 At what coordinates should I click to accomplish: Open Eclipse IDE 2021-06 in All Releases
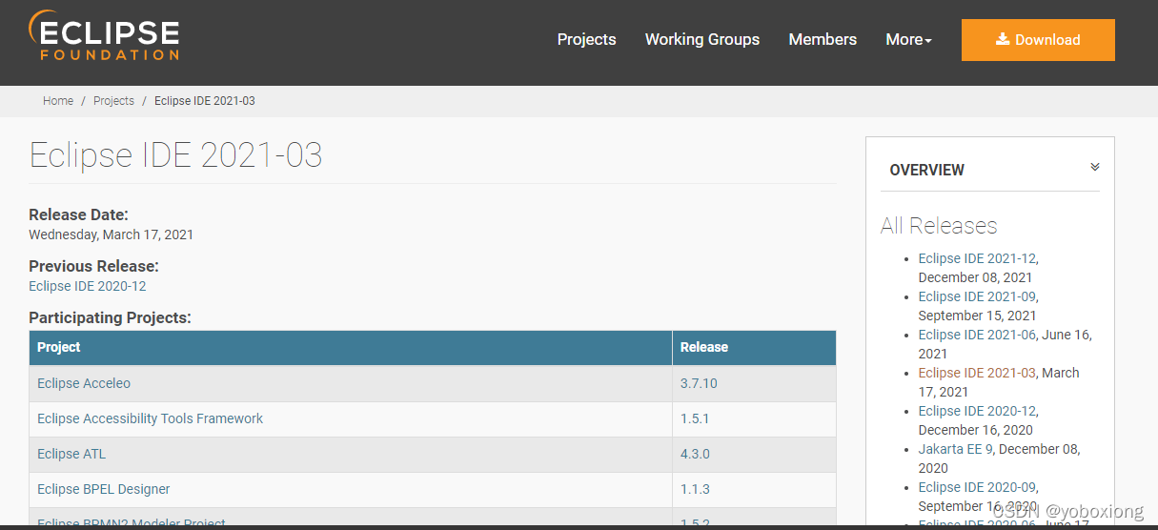tap(977, 335)
